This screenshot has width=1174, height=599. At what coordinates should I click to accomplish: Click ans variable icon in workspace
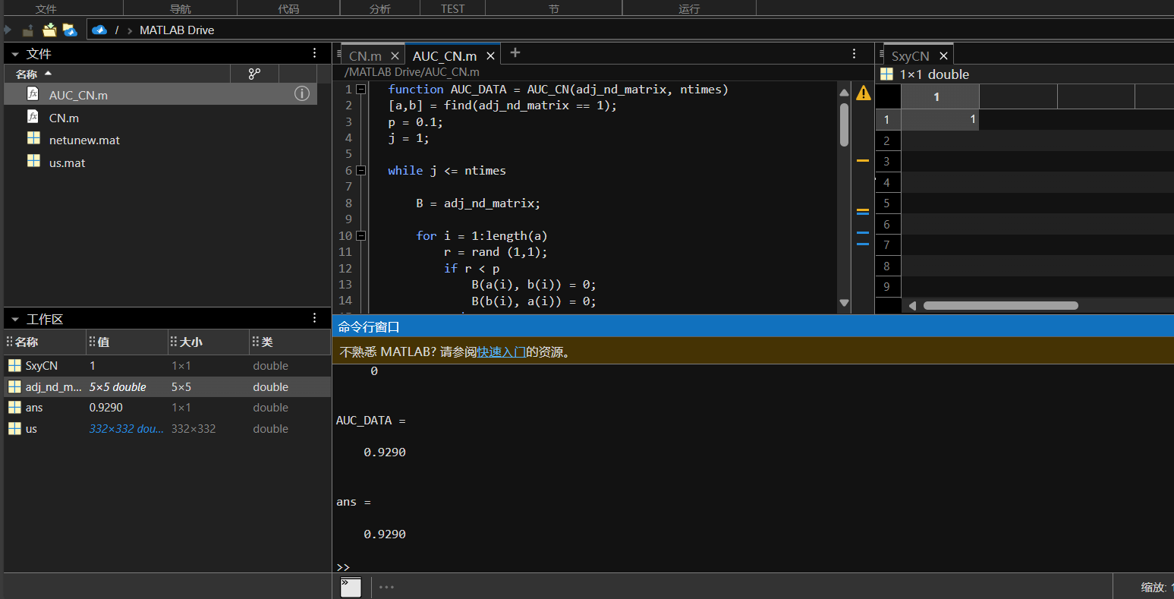click(x=14, y=408)
